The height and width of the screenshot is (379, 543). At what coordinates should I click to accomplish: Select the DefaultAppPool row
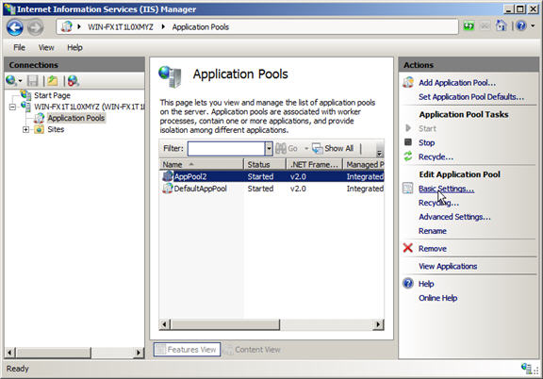(271, 189)
